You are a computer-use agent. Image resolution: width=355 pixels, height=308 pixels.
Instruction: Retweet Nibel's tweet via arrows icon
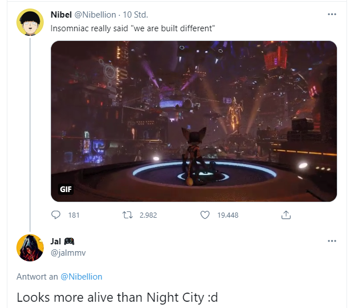point(128,215)
